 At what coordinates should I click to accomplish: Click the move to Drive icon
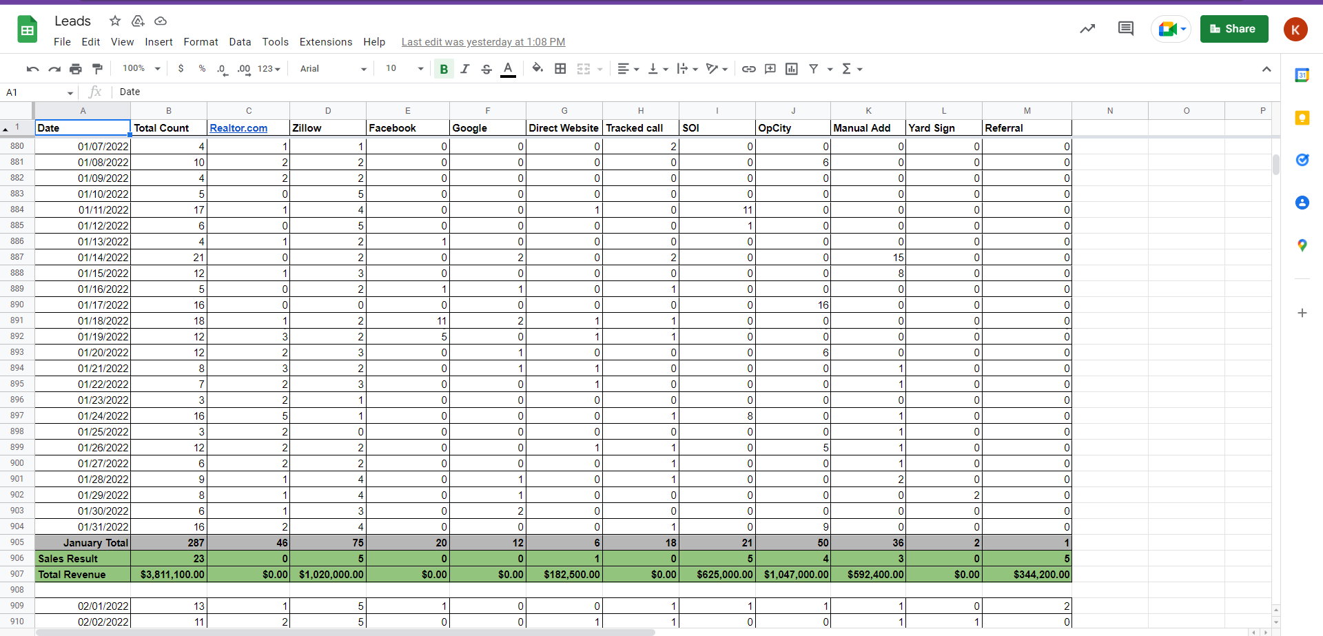click(138, 21)
